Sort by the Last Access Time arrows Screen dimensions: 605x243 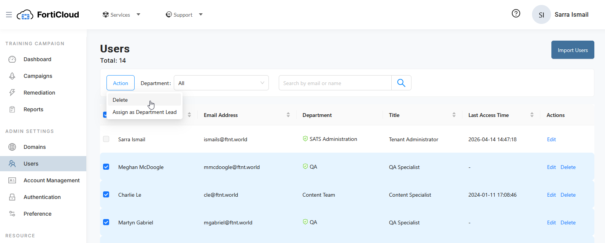532,115
